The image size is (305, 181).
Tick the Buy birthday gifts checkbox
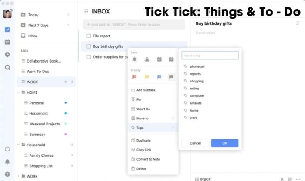point(88,46)
